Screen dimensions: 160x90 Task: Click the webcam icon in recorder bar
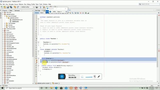[94, 76]
